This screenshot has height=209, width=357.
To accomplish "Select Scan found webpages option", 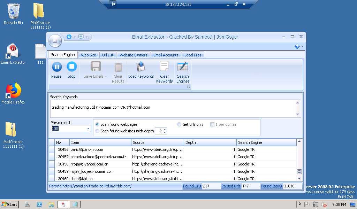I will [97, 124].
